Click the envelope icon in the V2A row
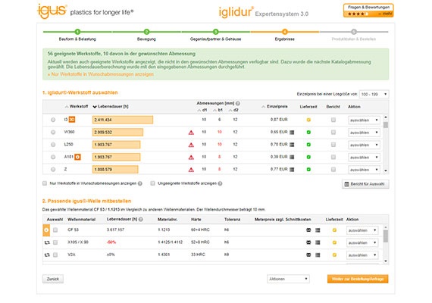Viewport: 432px width, 303px height. pos(308,255)
